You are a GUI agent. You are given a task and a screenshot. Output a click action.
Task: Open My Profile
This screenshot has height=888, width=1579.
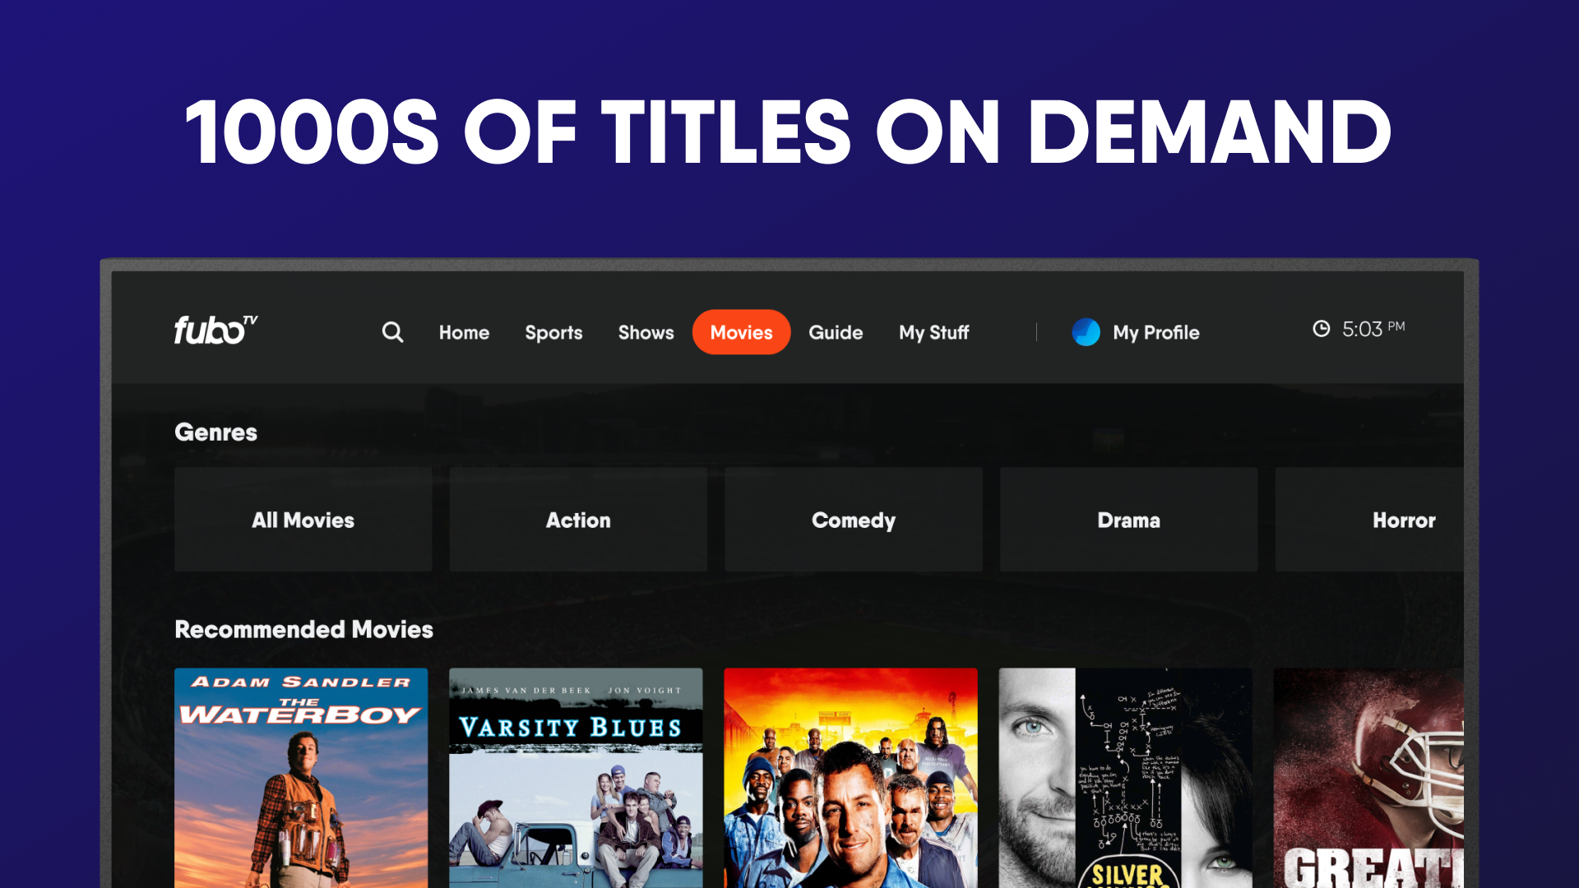[x=1155, y=332]
